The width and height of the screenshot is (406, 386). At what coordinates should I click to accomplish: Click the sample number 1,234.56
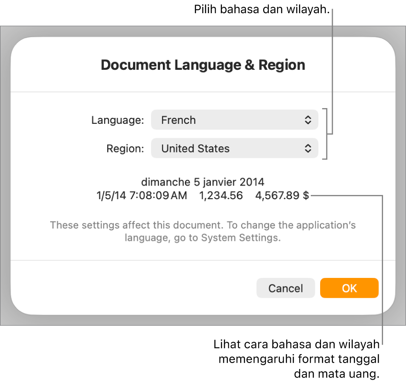pos(221,195)
